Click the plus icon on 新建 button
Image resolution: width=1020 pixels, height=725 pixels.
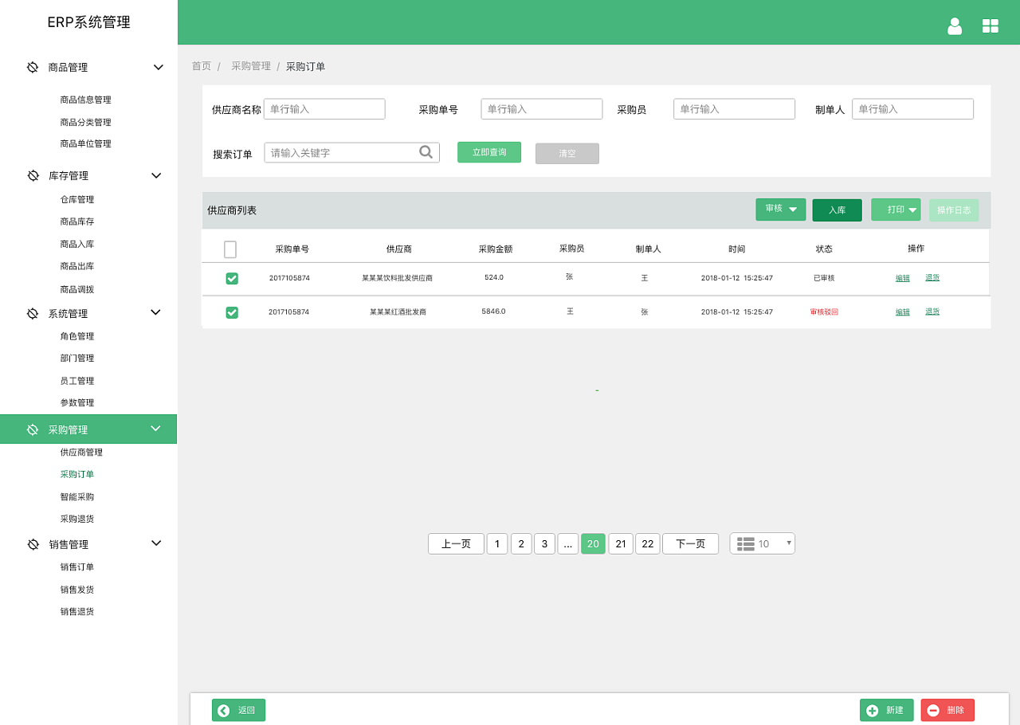click(x=872, y=710)
